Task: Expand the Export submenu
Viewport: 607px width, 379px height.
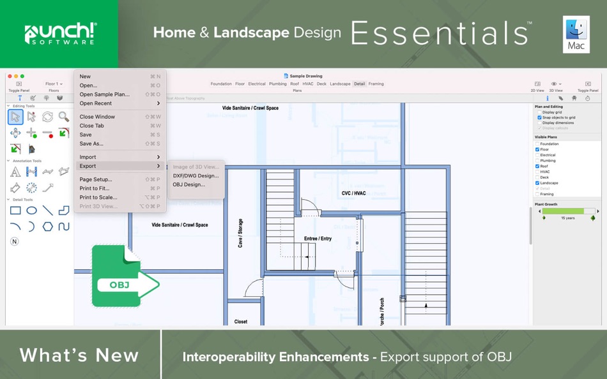Action: pyautogui.click(x=120, y=166)
